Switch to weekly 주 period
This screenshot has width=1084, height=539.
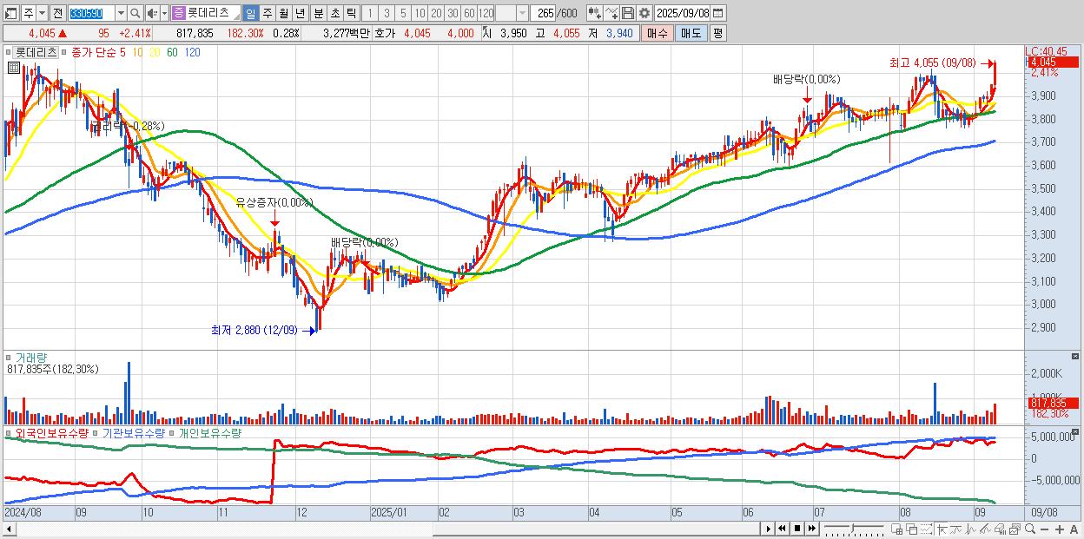point(267,13)
